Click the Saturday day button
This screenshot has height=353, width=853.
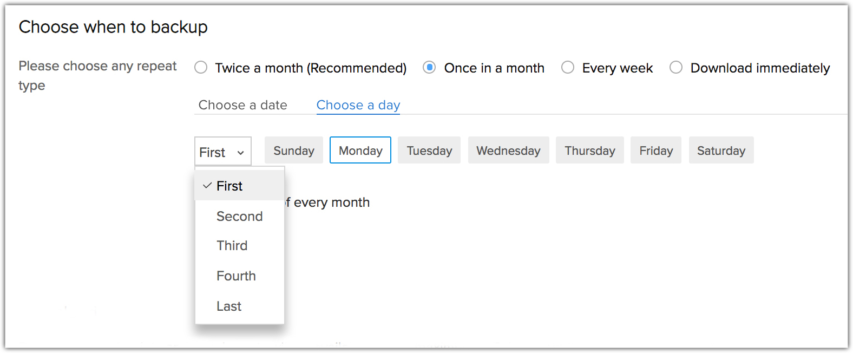click(x=721, y=151)
